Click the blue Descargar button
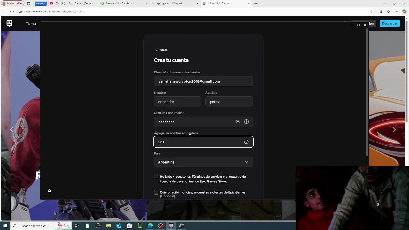 [390, 23]
